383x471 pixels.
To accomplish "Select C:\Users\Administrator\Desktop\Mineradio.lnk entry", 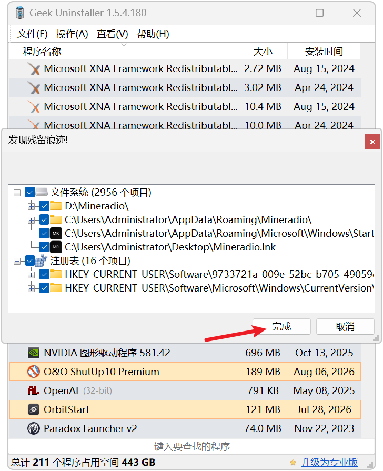I will click(170, 247).
